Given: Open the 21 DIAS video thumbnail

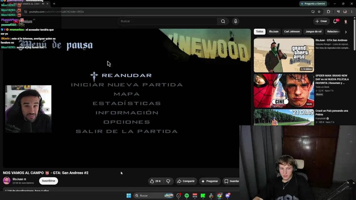Looking at the screenshot, I should (x=284, y=117).
